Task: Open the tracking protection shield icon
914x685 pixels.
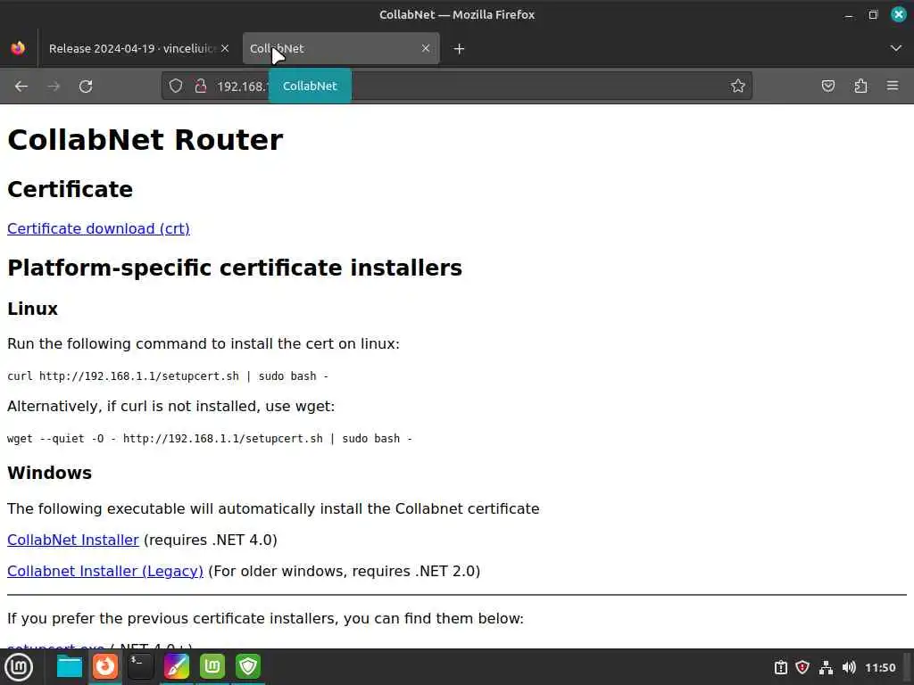Action: [176, 87]
